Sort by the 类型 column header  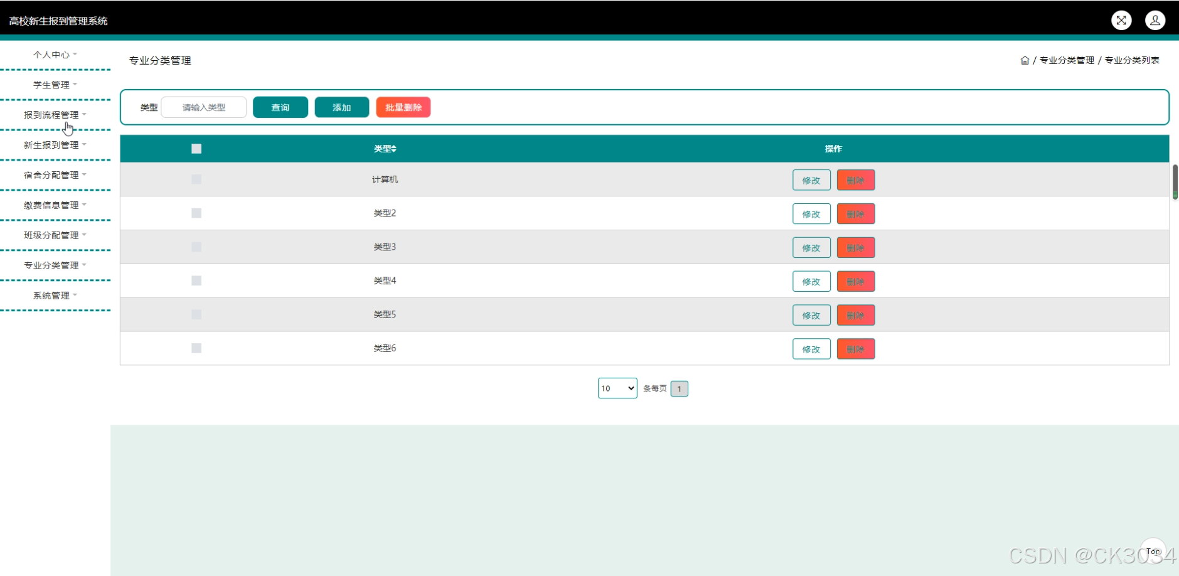click(x=385, y=149)
